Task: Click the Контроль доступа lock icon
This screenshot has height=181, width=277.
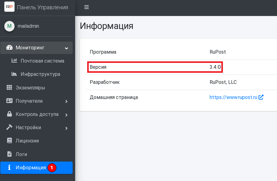Action: 9,114
